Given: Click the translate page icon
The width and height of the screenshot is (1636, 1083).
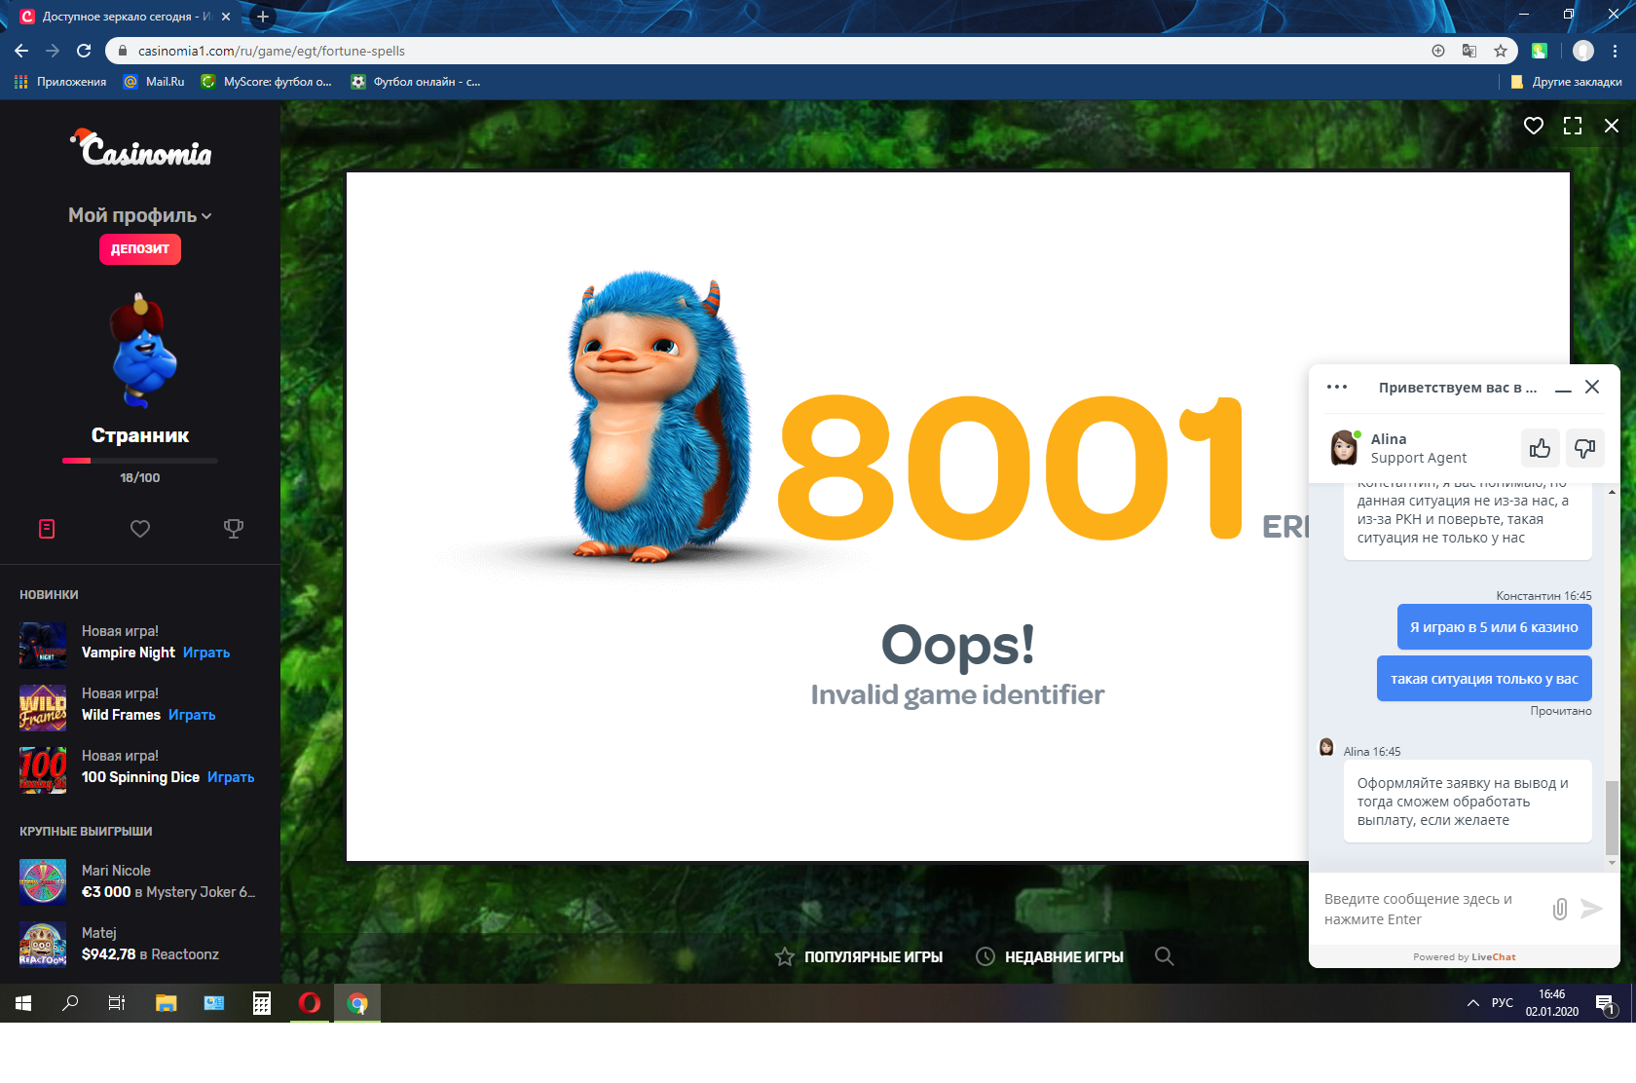Looking at the screenshot, I should 1469,51.
